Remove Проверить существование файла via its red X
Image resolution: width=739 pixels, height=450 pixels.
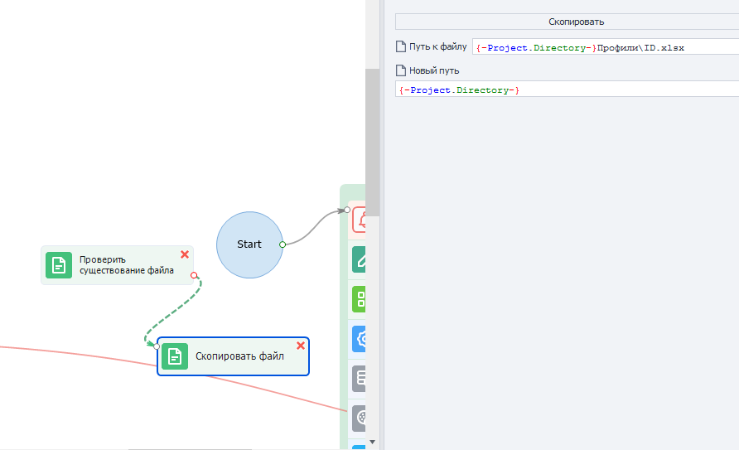coord(185,254)
